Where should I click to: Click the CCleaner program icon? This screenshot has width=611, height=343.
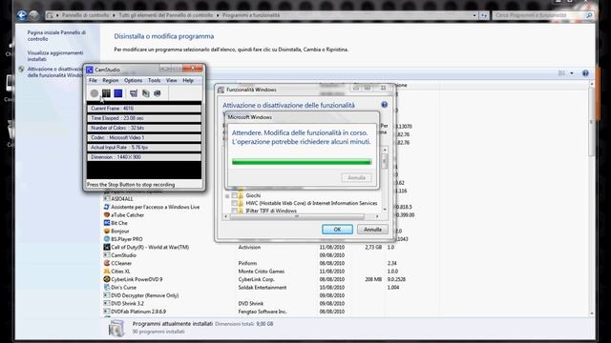pos(107,263)
